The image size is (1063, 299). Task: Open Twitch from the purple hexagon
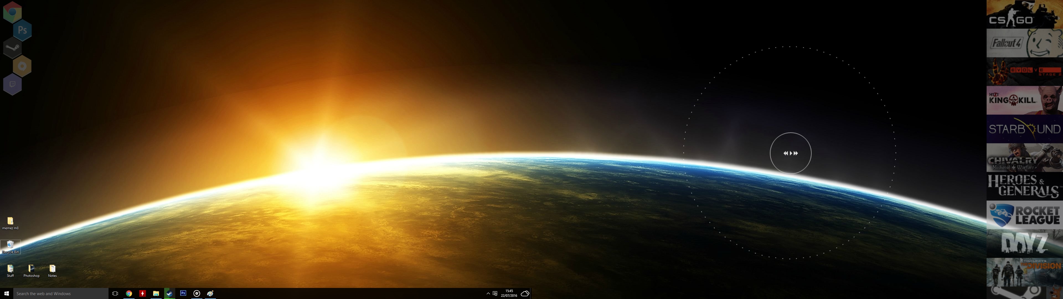tap(12, 85)
